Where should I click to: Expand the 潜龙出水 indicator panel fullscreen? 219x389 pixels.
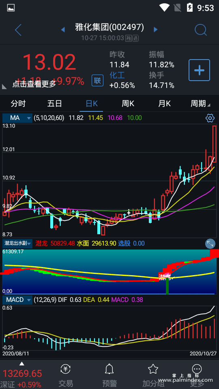[x=210, y=244]
